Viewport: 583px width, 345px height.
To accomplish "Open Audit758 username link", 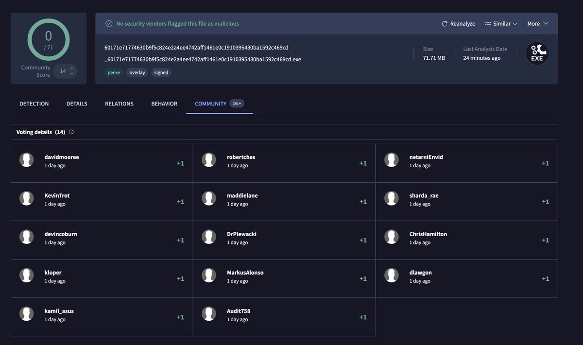I will 239,311.
